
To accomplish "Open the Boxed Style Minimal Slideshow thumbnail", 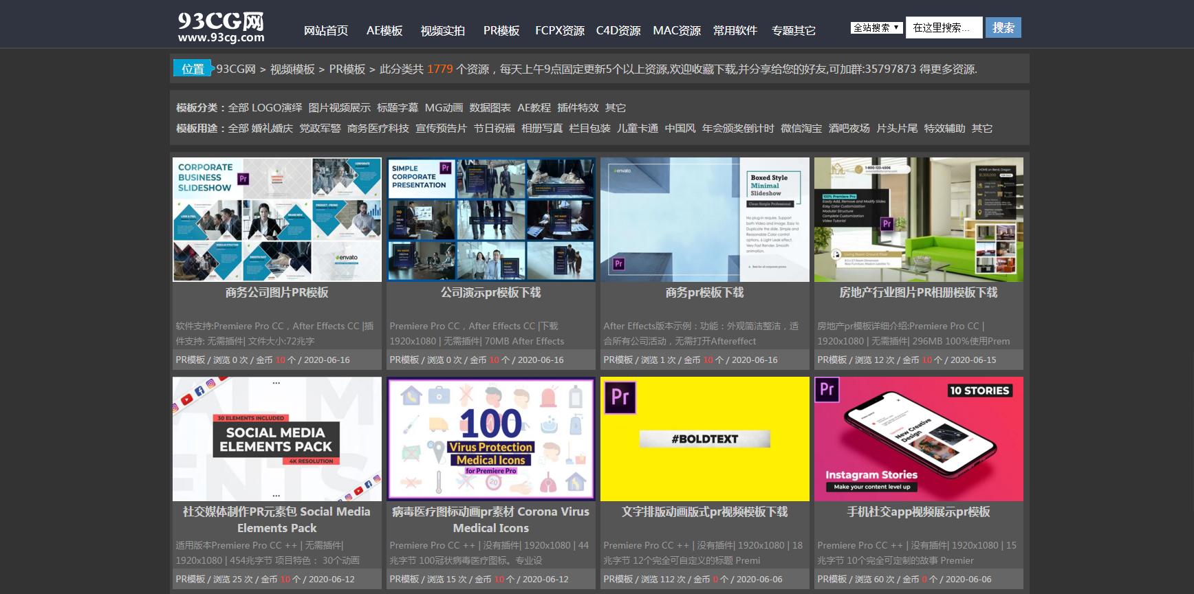I will (x=704, y=219).
